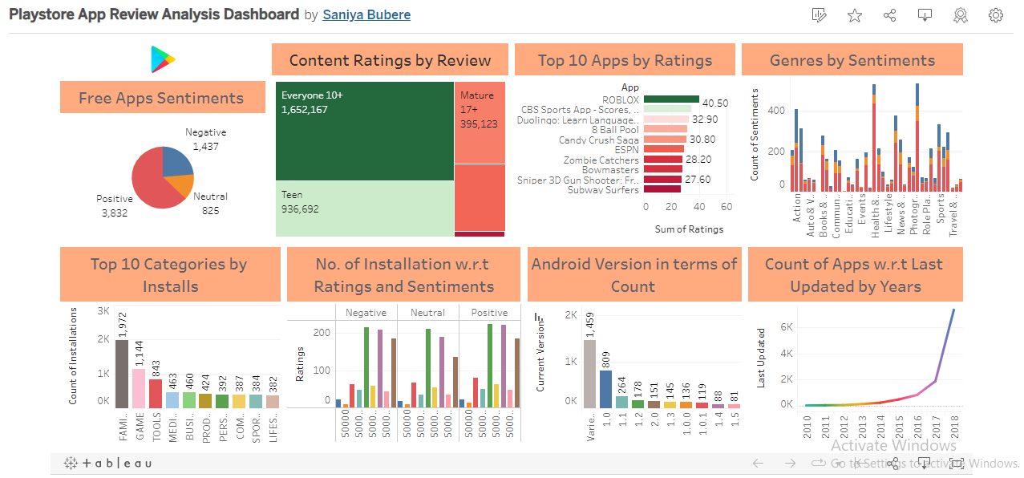Select the Positive column header in installation chart
The width and height of the screenshot is (1024, 478).
pos(489,313)
